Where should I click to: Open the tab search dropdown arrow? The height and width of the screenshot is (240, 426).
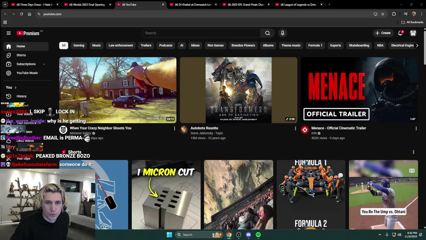pyautogui.click(x=5, y=5)
